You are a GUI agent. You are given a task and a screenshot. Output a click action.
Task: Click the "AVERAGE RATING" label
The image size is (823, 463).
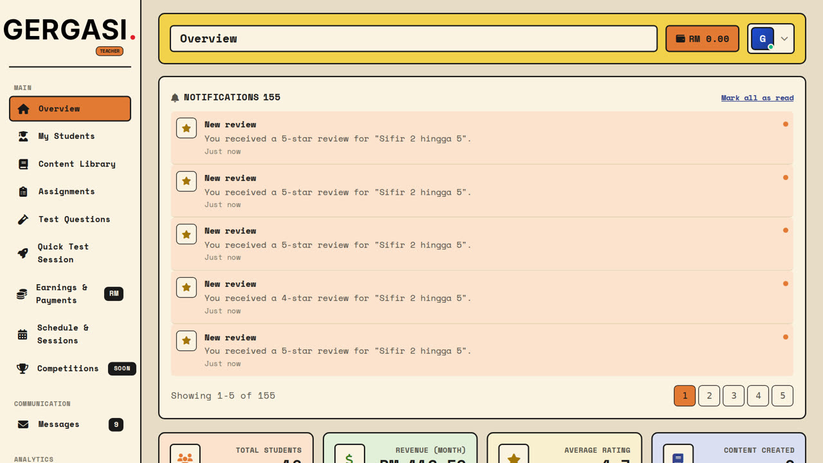[x=597, y=450]
